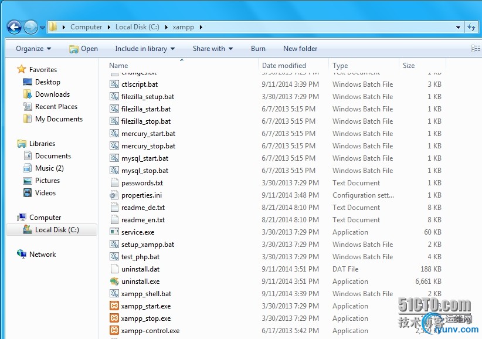The height and width of the screenshot is (339, 482).
Task: Select the passwords.txt document icon
Action: point(114,182)
